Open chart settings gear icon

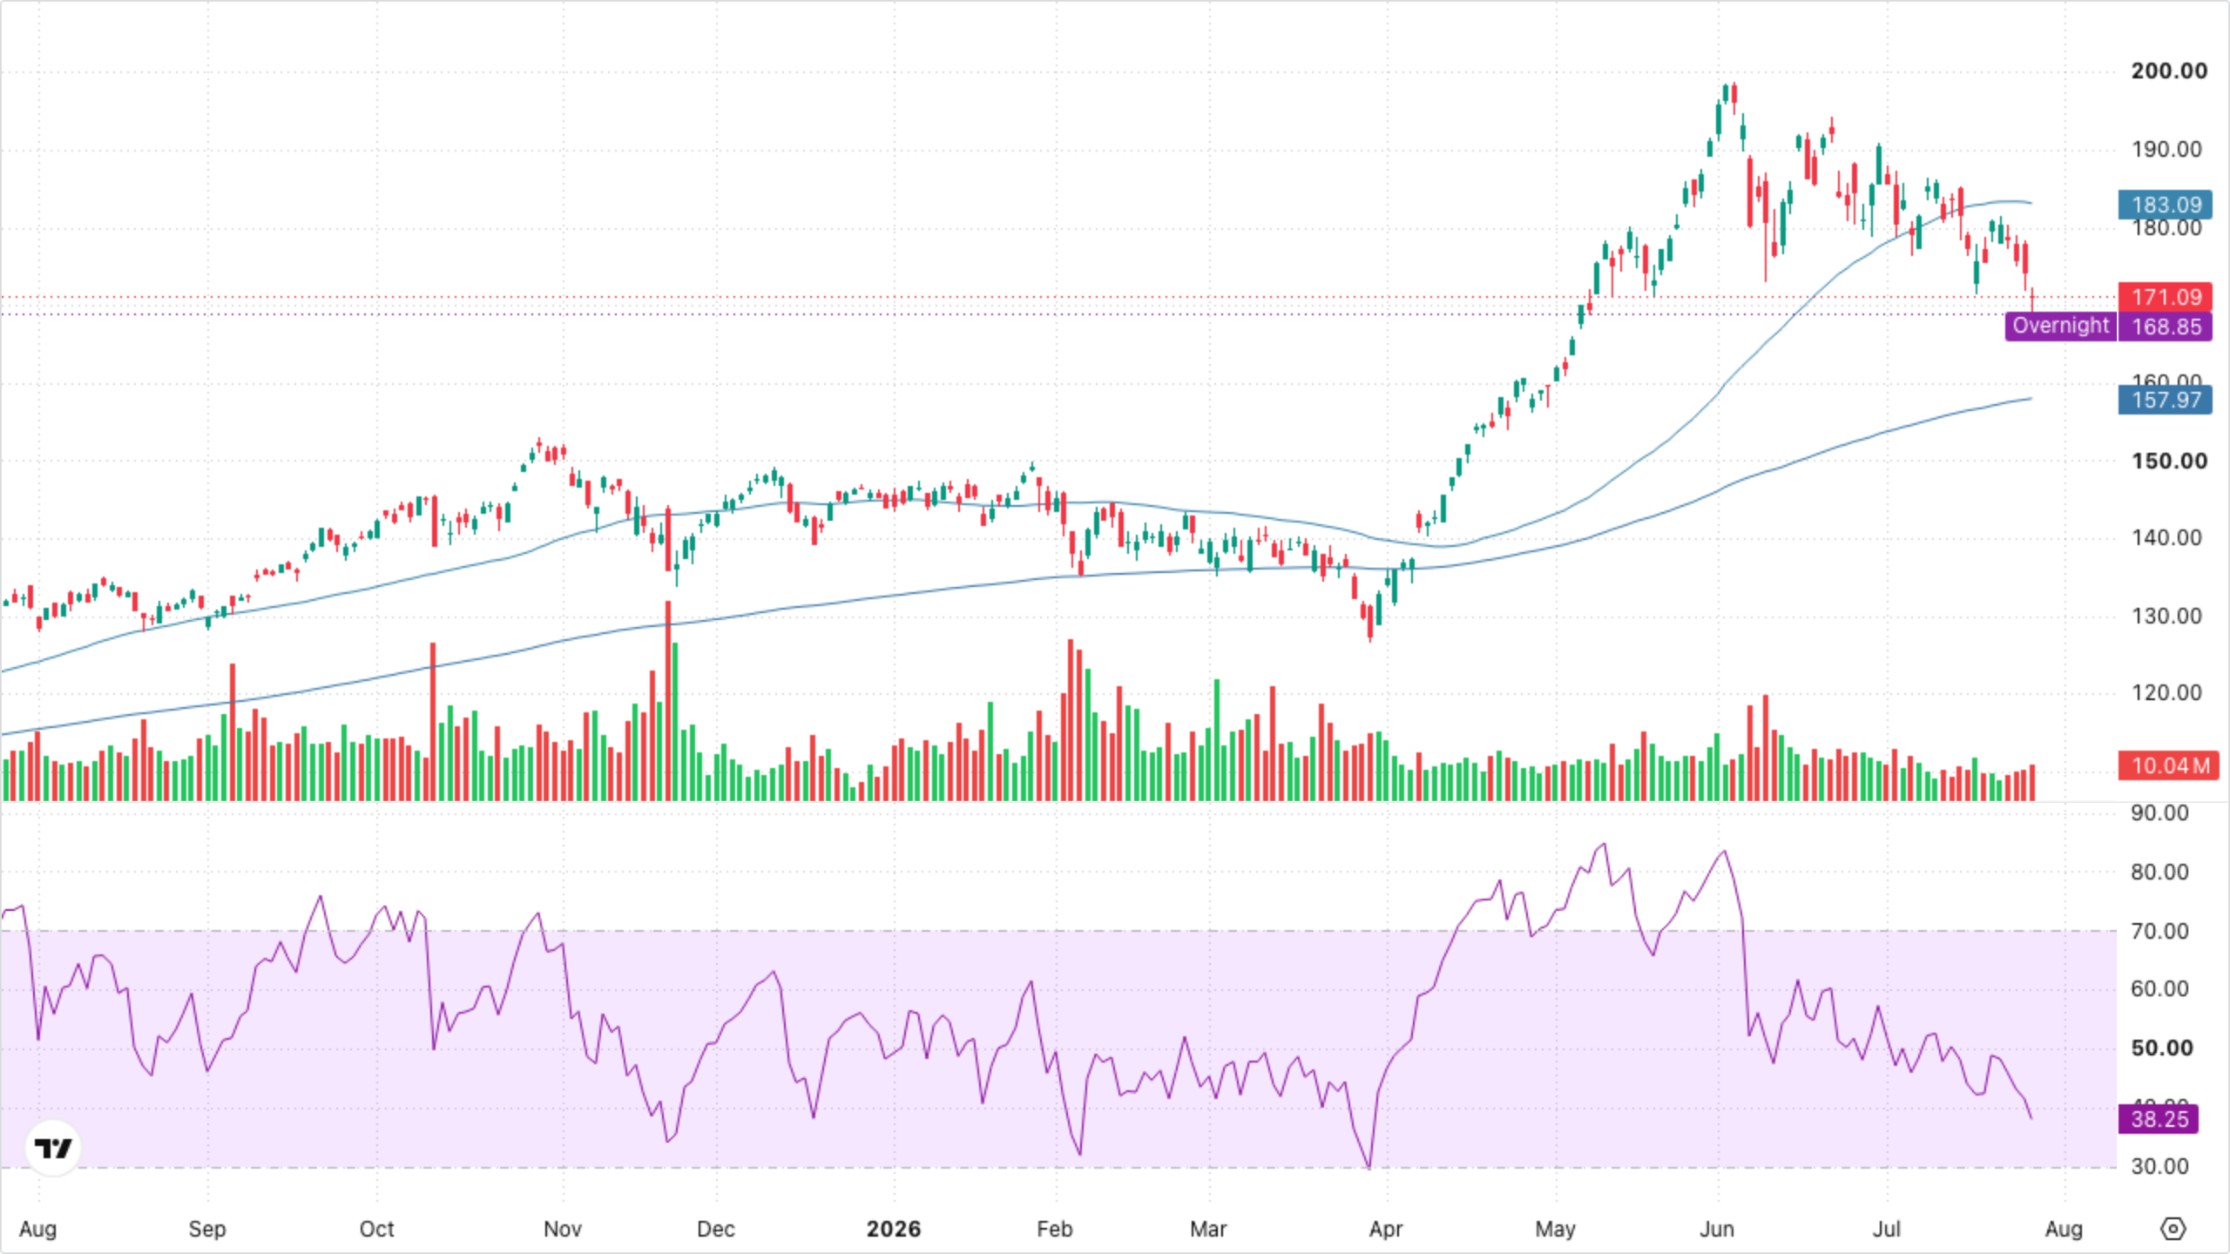[2173, 1229]
